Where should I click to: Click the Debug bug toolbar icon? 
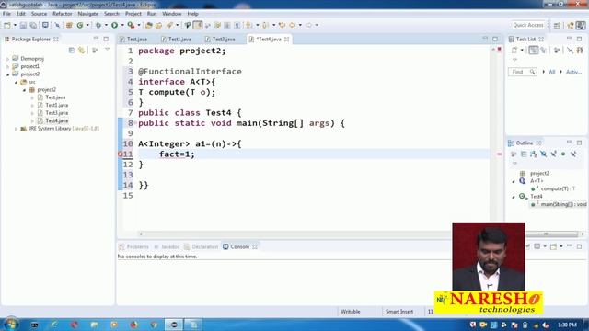pyautogui.click(x=98, y=25)
